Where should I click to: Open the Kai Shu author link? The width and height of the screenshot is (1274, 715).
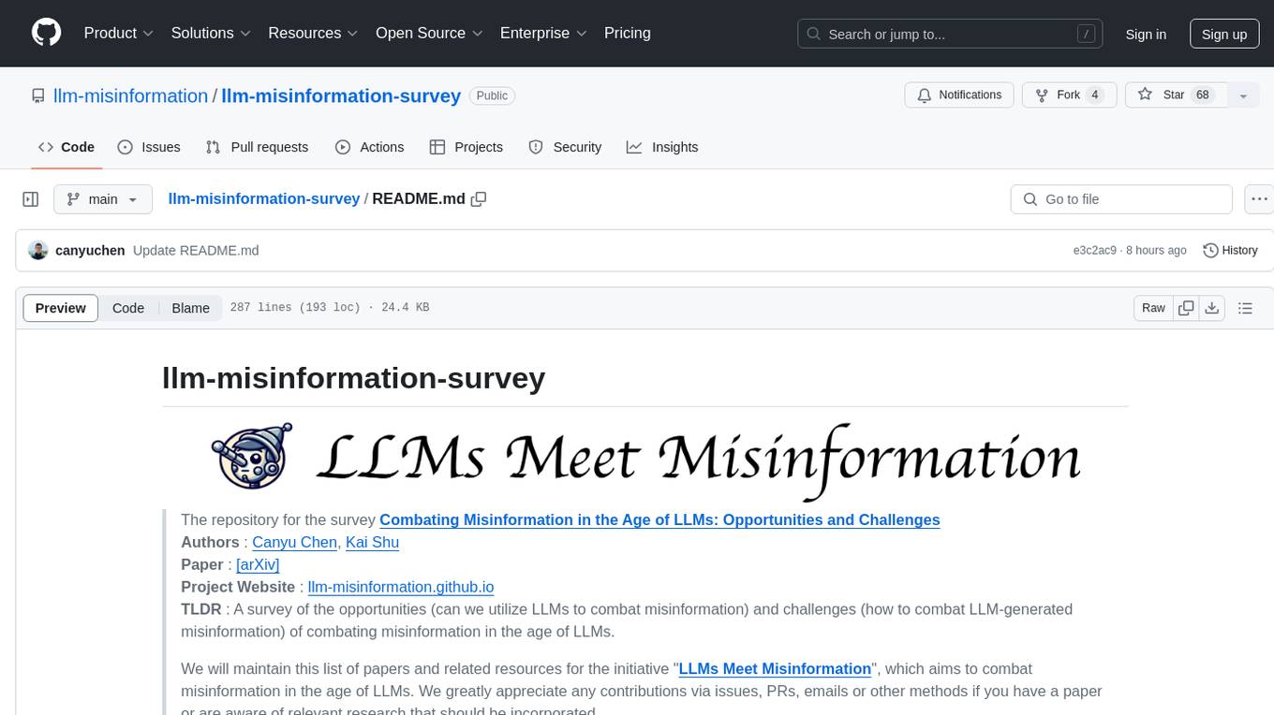pyautogui.click(x=372, y=542)
